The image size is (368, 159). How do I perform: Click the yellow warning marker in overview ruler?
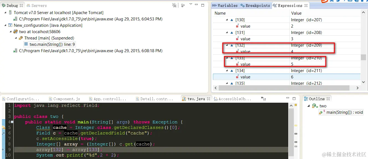[x=295, y=125]
